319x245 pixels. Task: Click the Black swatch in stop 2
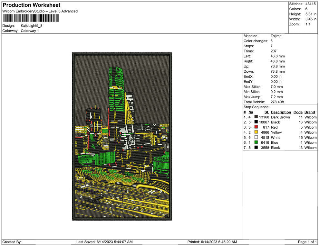coord(256,122)
